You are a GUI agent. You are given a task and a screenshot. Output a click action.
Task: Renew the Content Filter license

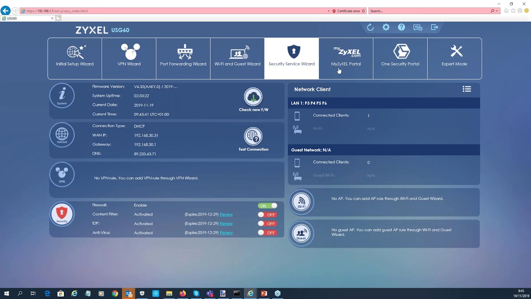pyautogui.click(x=226, y=214)
